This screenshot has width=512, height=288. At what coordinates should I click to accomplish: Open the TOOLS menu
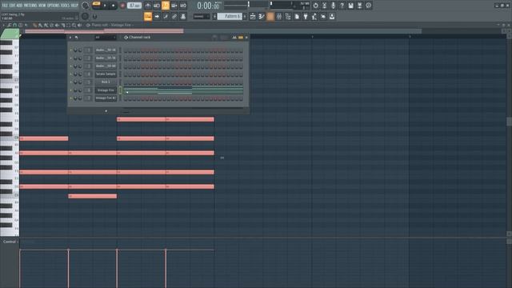point(65,6)
